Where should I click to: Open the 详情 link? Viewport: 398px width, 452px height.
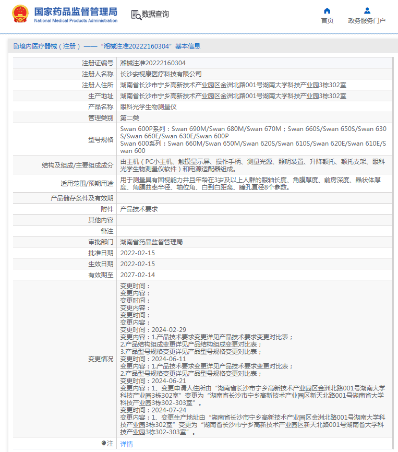pyautogui.click(x=126, y=444)
